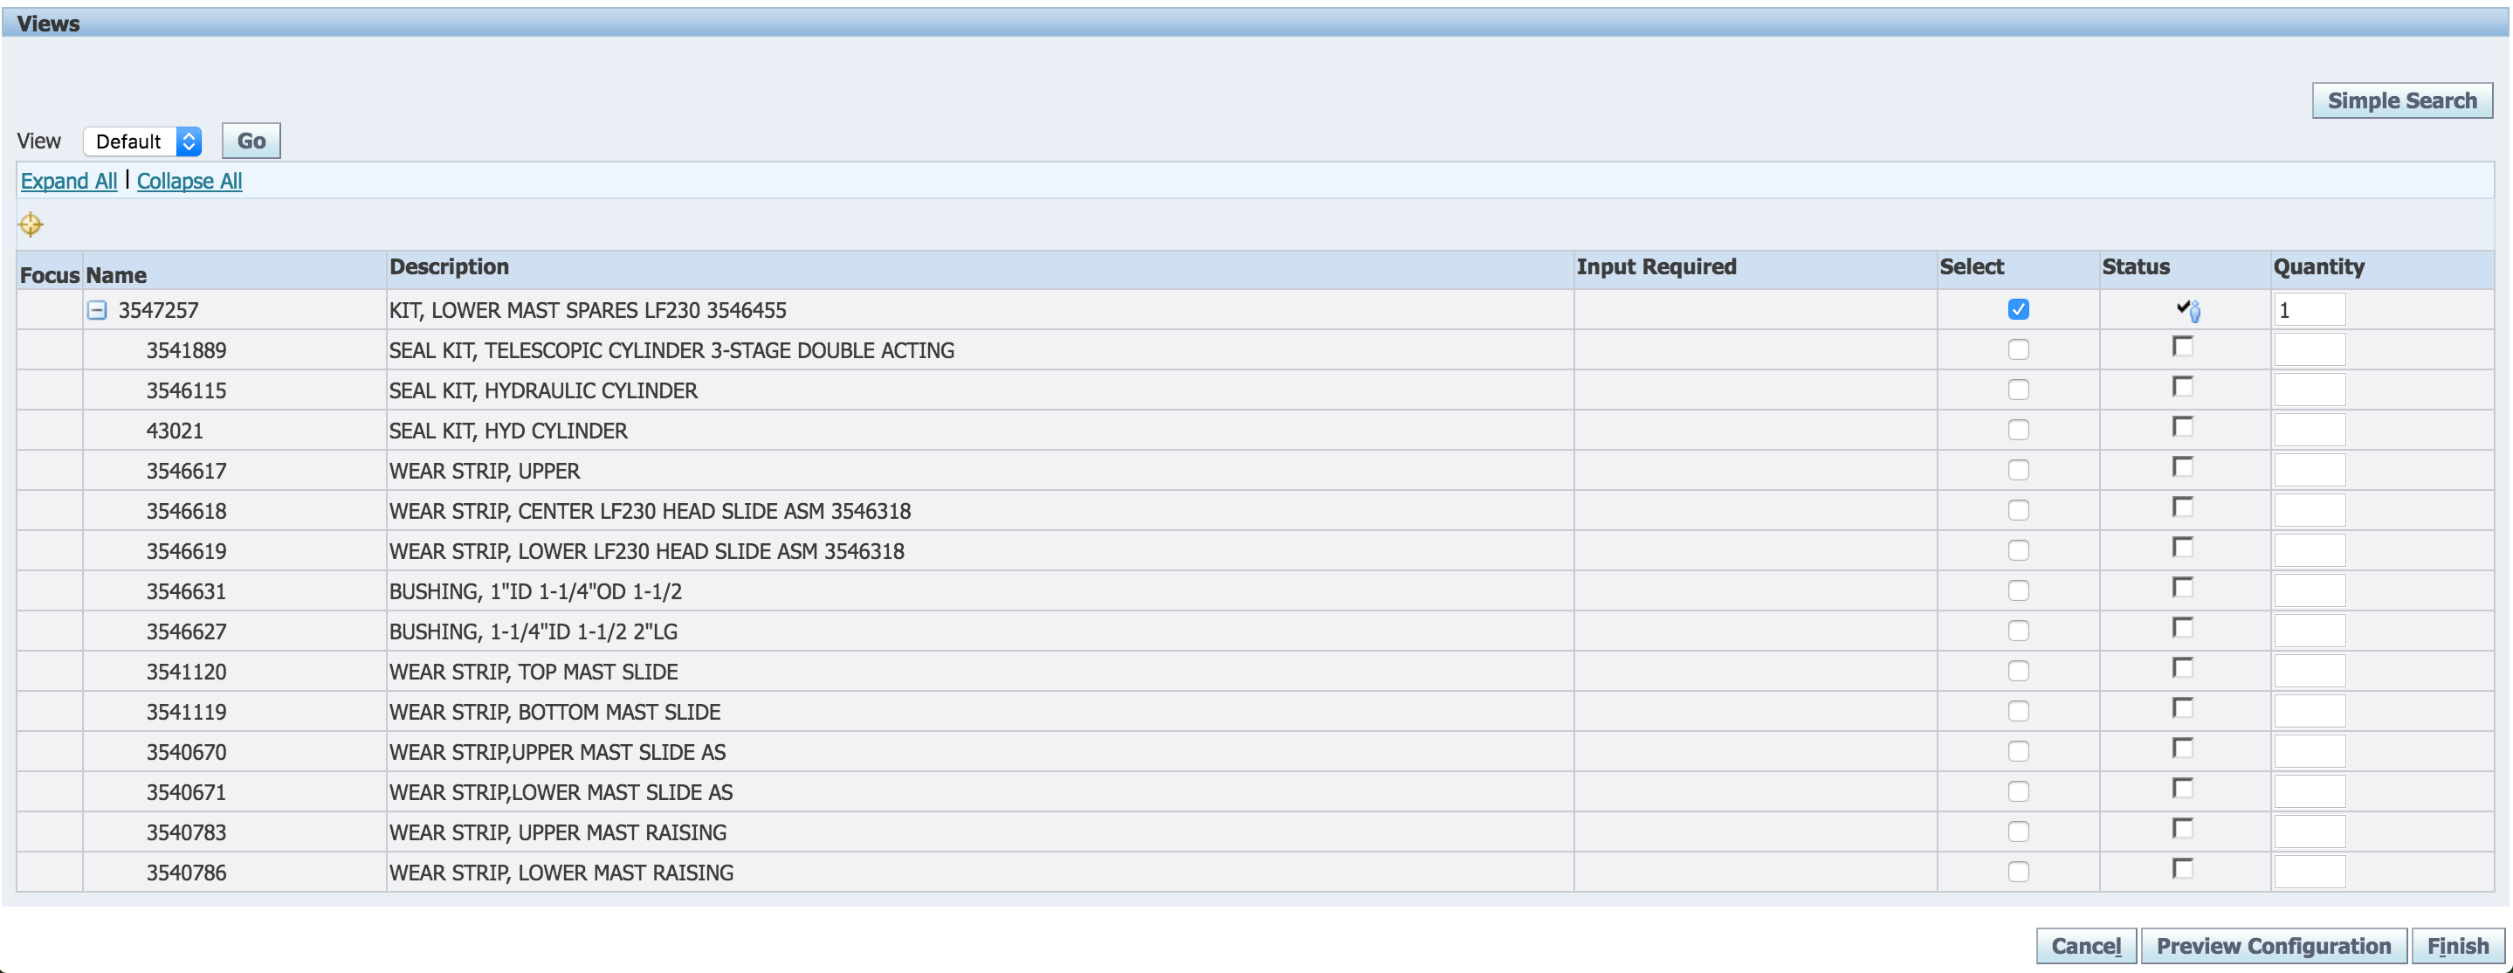
Task: Click the 3541889 item name
Action: point(186,350)
